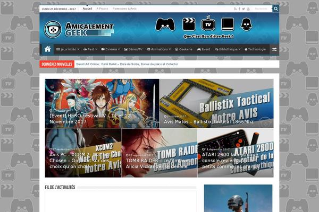Click the Dernières Nouvelles label

[57, 64]
